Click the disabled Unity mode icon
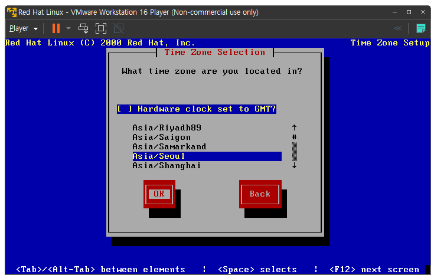 [x=119, y=28]
